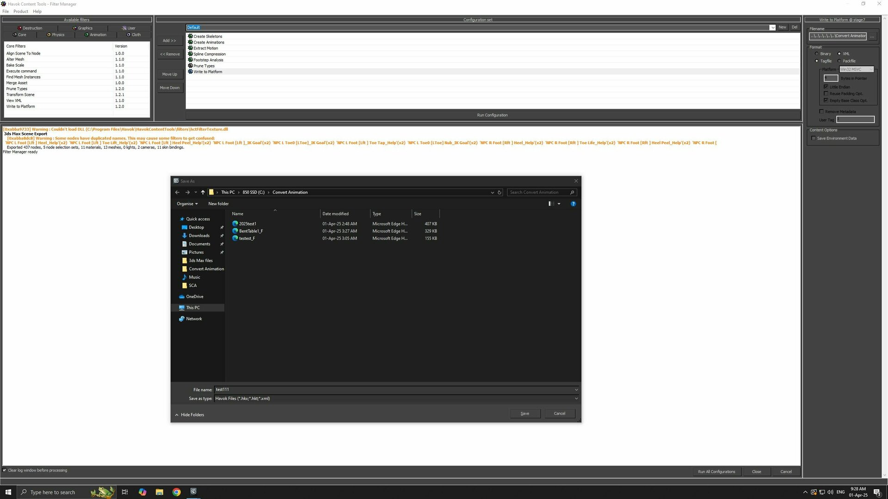Open Windows Start menu
The image size is (888, 499).
pos(8,492)
